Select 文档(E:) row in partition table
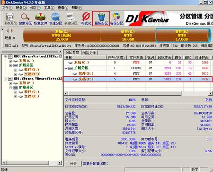This screenshot has height=172, width=213. pyautogui.click(x=138, y=79)
